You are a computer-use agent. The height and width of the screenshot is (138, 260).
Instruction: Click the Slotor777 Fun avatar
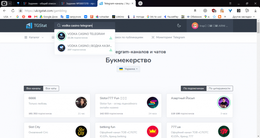click(x=153, y=103)
